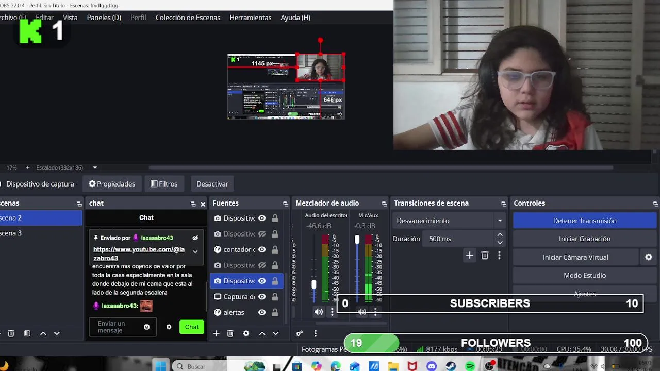Move selected source down
660x371 pixels.
tap(275, 333)
